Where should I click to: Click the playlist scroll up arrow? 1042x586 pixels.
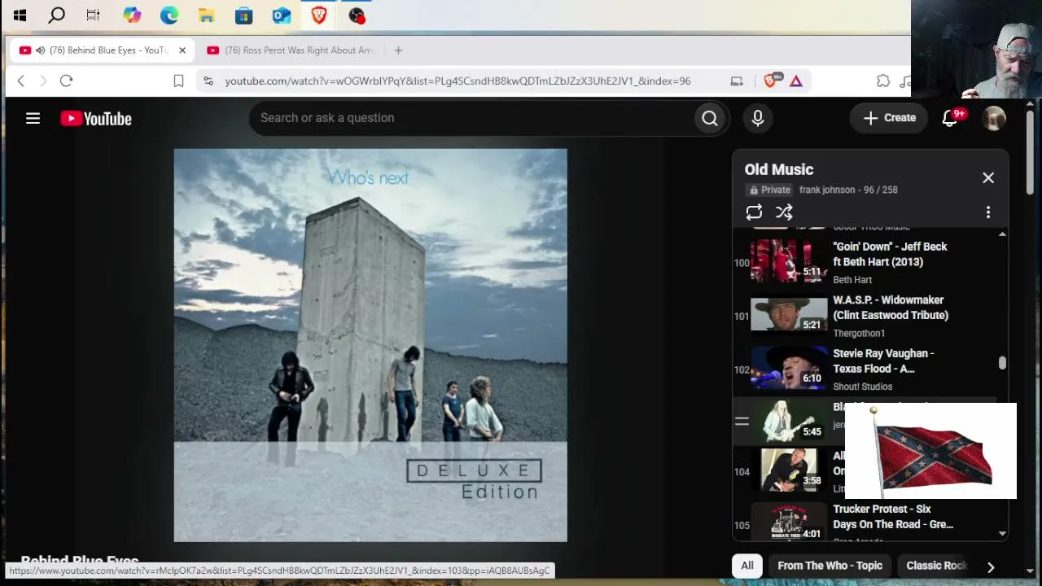1002,234
